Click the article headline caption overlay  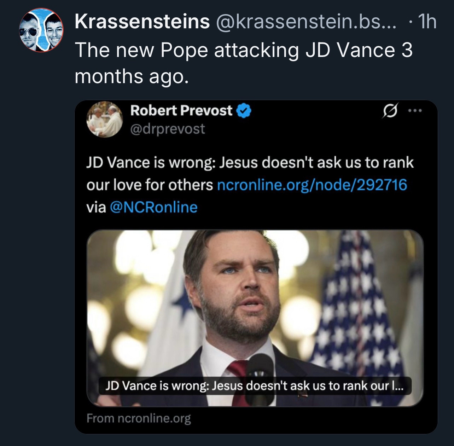pos(255,385)
